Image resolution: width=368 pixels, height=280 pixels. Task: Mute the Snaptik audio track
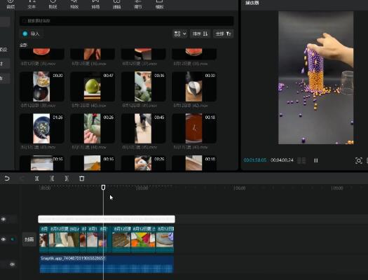[x=13, y=265]
